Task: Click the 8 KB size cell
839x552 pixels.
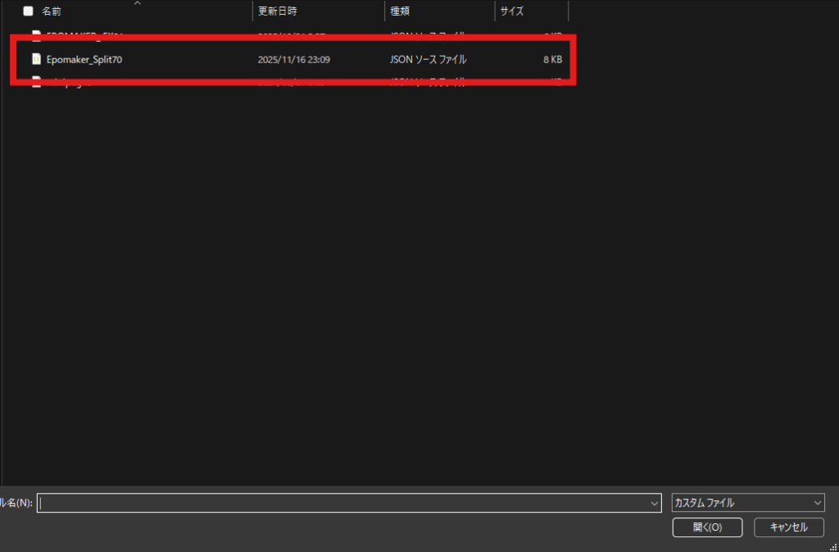Action: pyautogui.click(x=552, y=59)
